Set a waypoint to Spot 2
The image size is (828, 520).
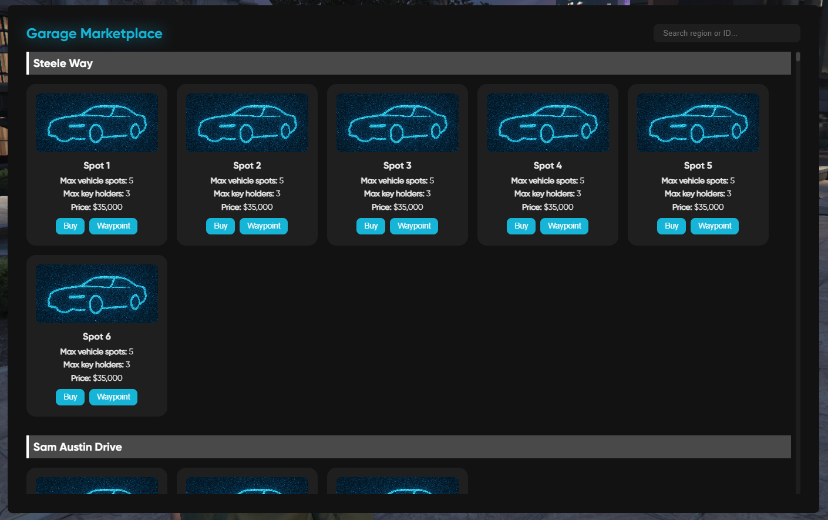(263, 226)
